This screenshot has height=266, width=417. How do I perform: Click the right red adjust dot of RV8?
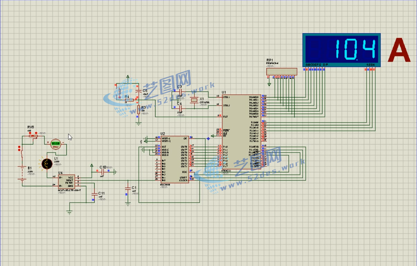coord(36,133)
